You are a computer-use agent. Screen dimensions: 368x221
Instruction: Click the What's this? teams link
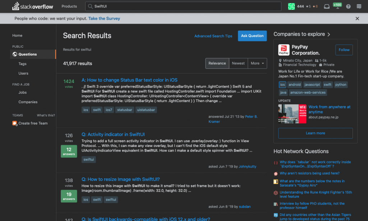point(46,115)
